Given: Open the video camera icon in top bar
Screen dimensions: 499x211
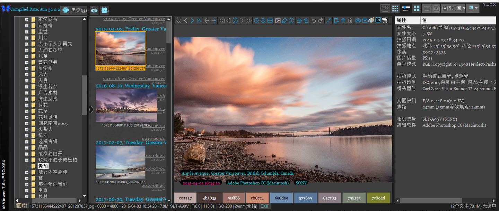Looking at the screenshot, I should [104, 10].
